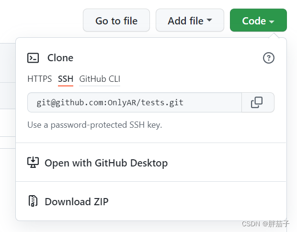
Task: Click the terminal icon next to Clone
Action: [x=33, y=58]
